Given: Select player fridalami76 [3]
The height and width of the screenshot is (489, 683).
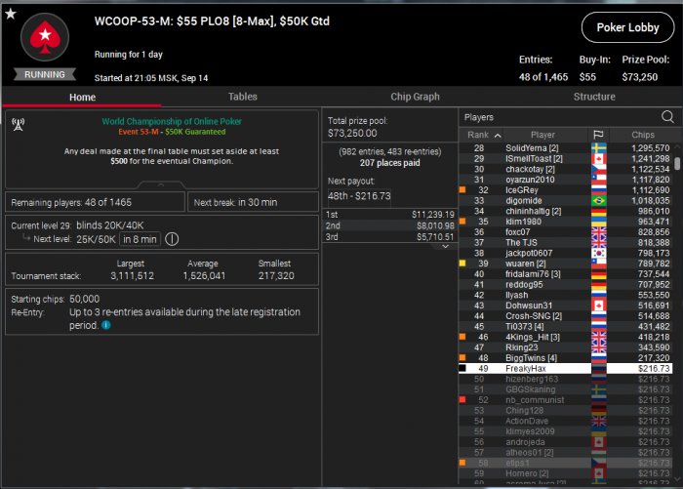Looking at the screenshot, I should pos(565,274).
